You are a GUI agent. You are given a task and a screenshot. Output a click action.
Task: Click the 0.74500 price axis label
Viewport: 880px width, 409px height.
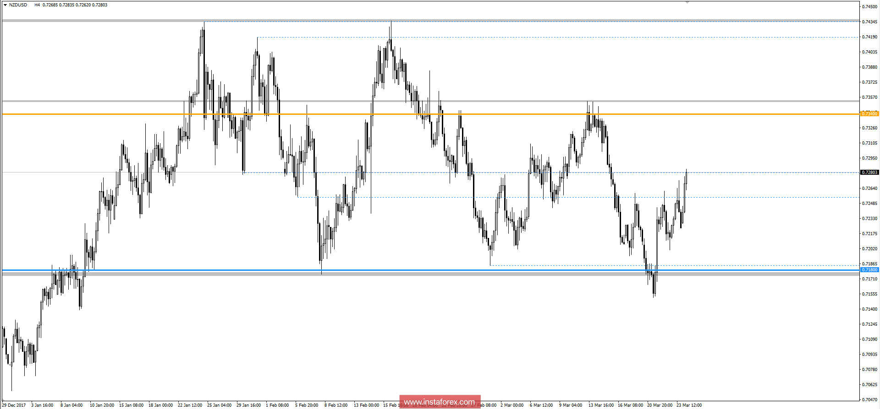870,7
